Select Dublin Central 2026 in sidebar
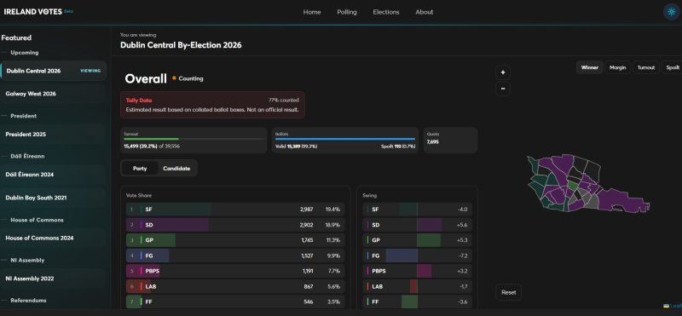This screenshot has width=682, height=316. 53,71
